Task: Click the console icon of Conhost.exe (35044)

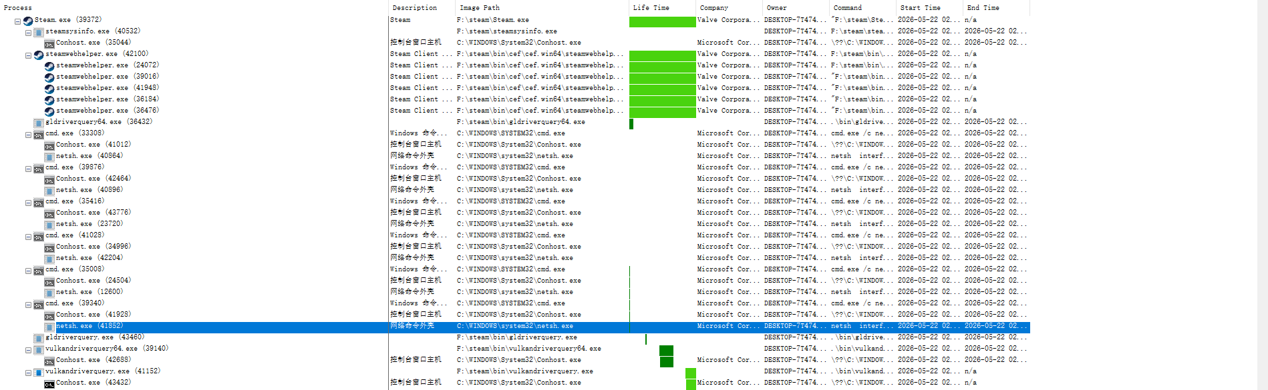Action: pos(49,43)
